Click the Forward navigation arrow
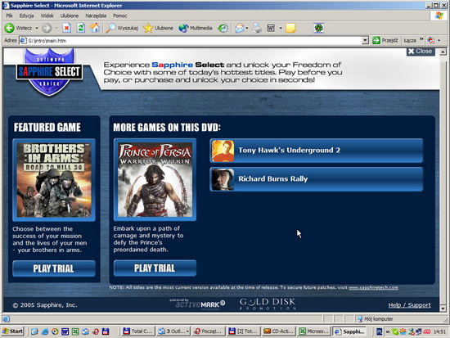The width and height of the screenshot is (450, 338). pyautogui.click(x=47, y=28)
